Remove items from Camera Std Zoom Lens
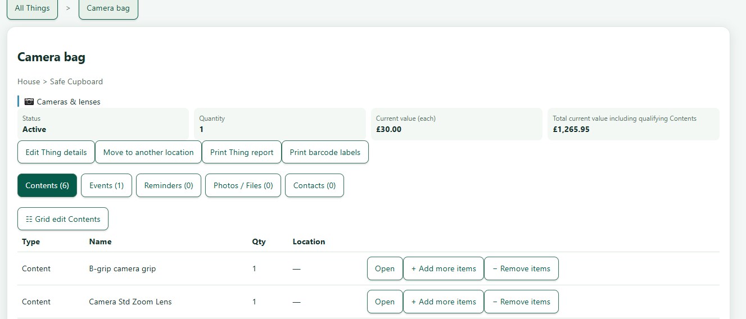The width and height of the screenshot is (746, 319). [x=521, y=302]
